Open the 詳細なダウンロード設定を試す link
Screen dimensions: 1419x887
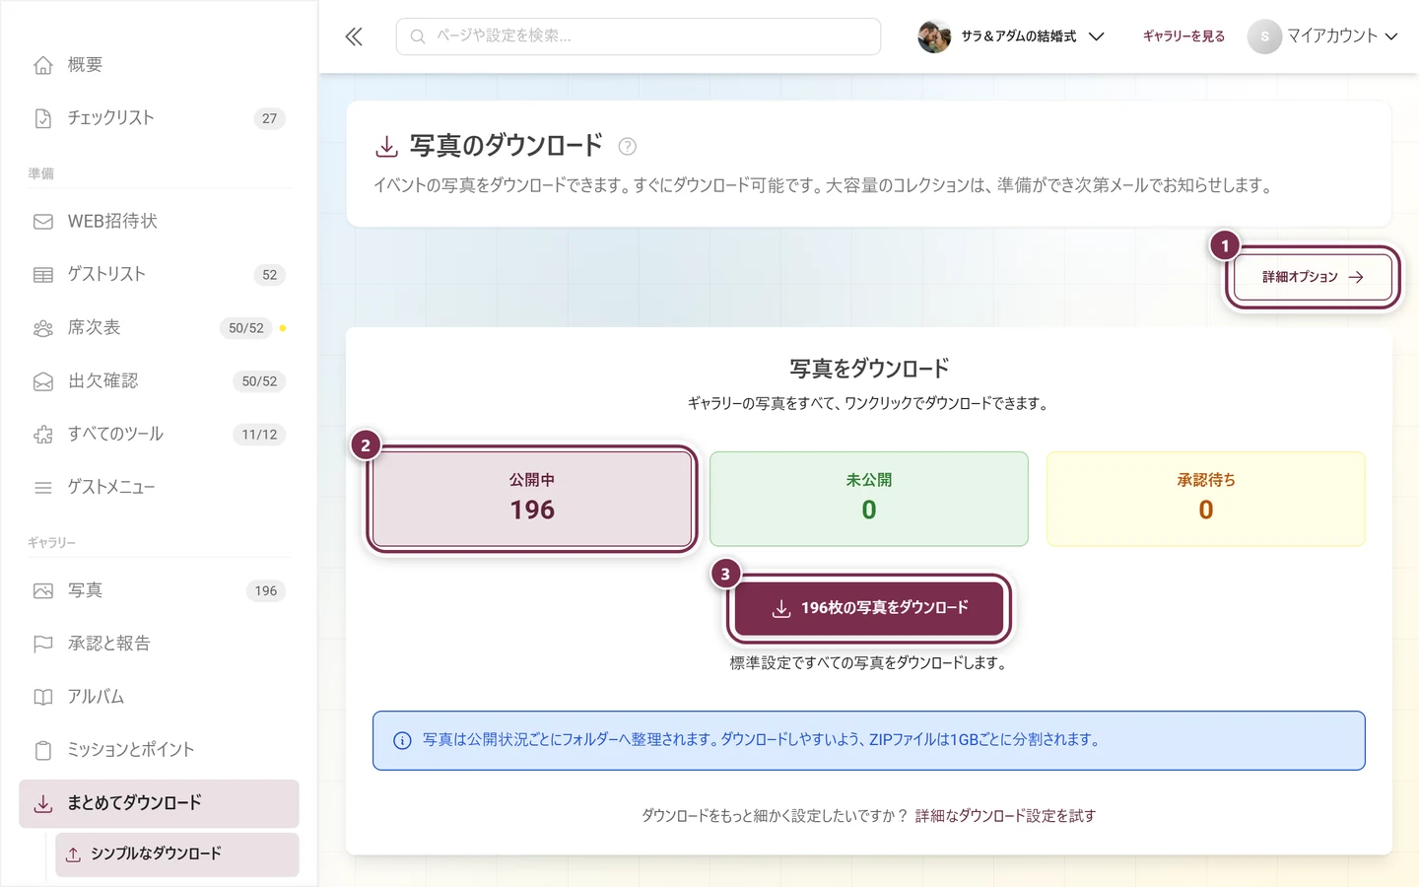(x=1005, y=816)
